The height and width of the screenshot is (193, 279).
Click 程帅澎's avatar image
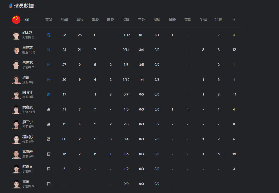[x=16, y=139]
